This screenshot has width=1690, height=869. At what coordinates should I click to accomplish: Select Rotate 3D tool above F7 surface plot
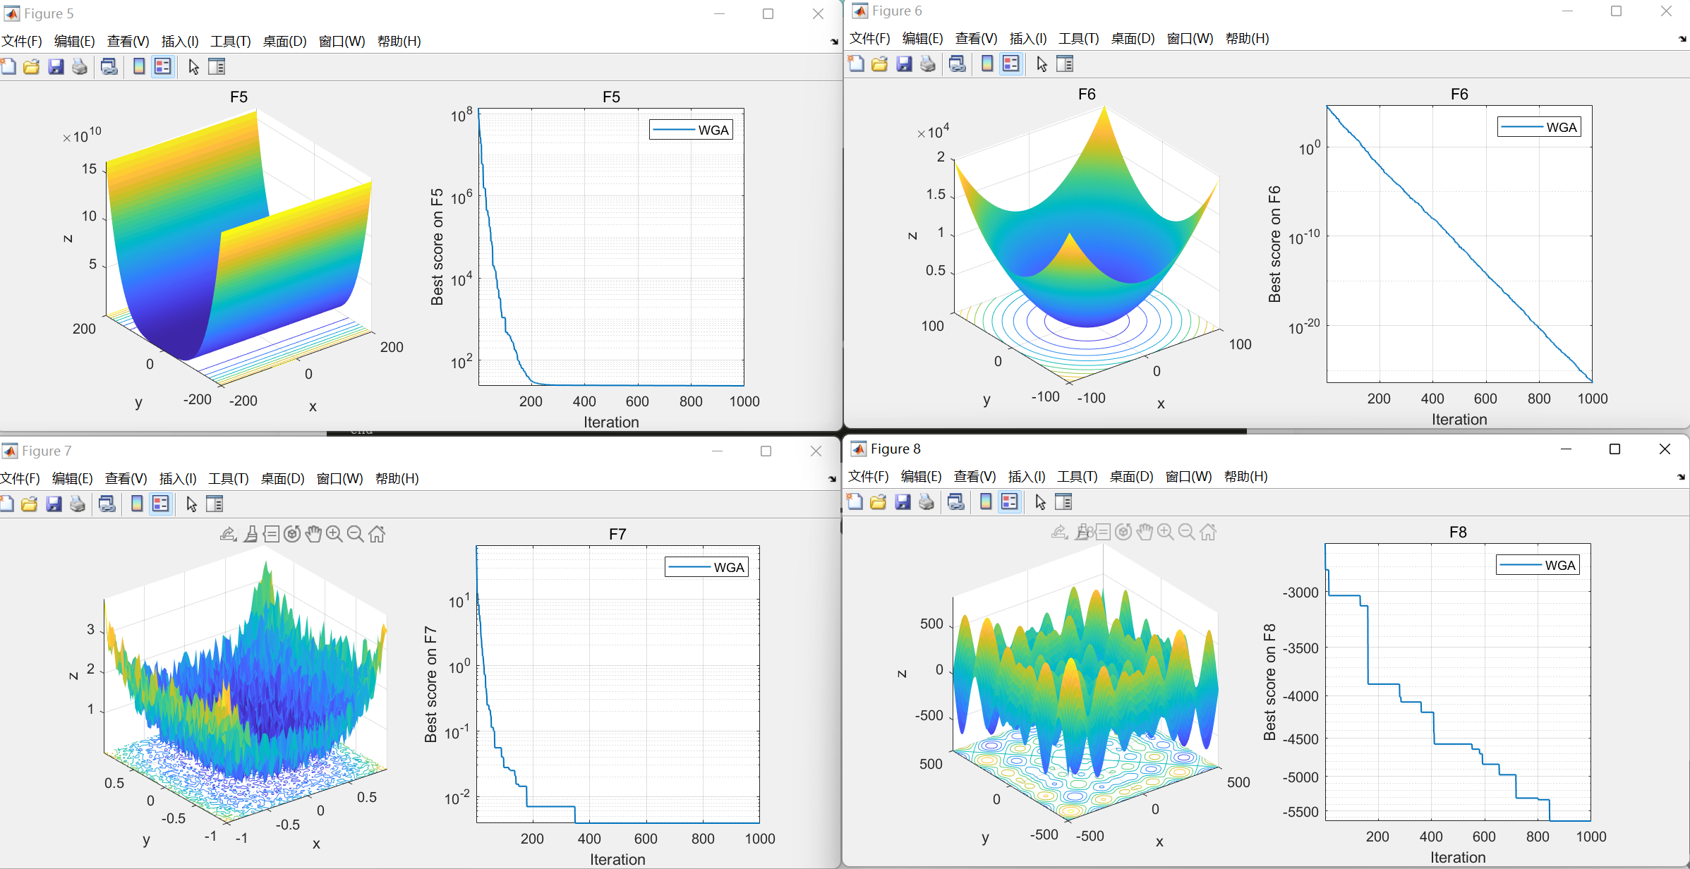click(292, 534)
